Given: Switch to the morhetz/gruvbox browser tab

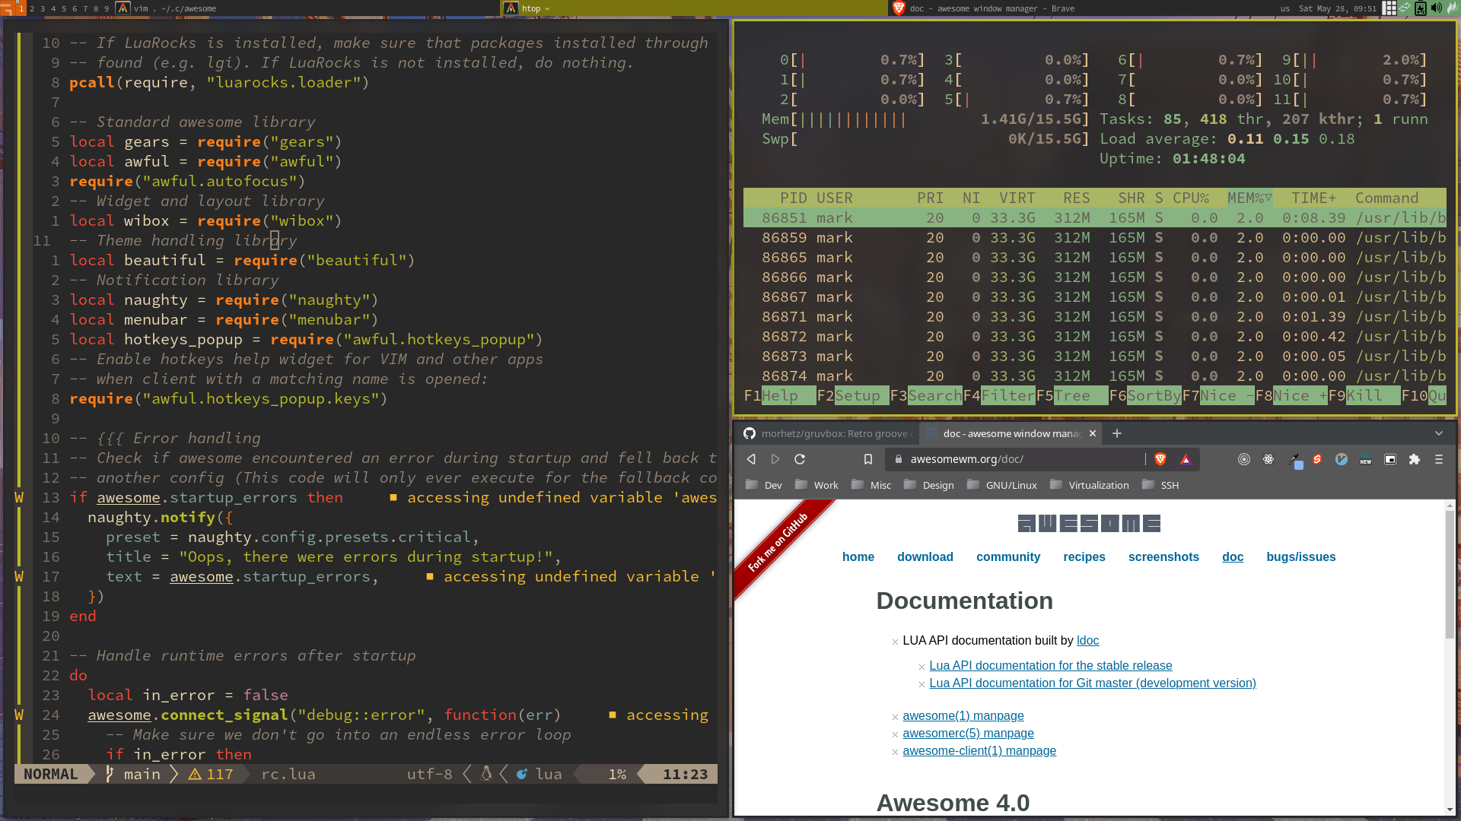Looking at the screenshot, I should tap(827, 433).
